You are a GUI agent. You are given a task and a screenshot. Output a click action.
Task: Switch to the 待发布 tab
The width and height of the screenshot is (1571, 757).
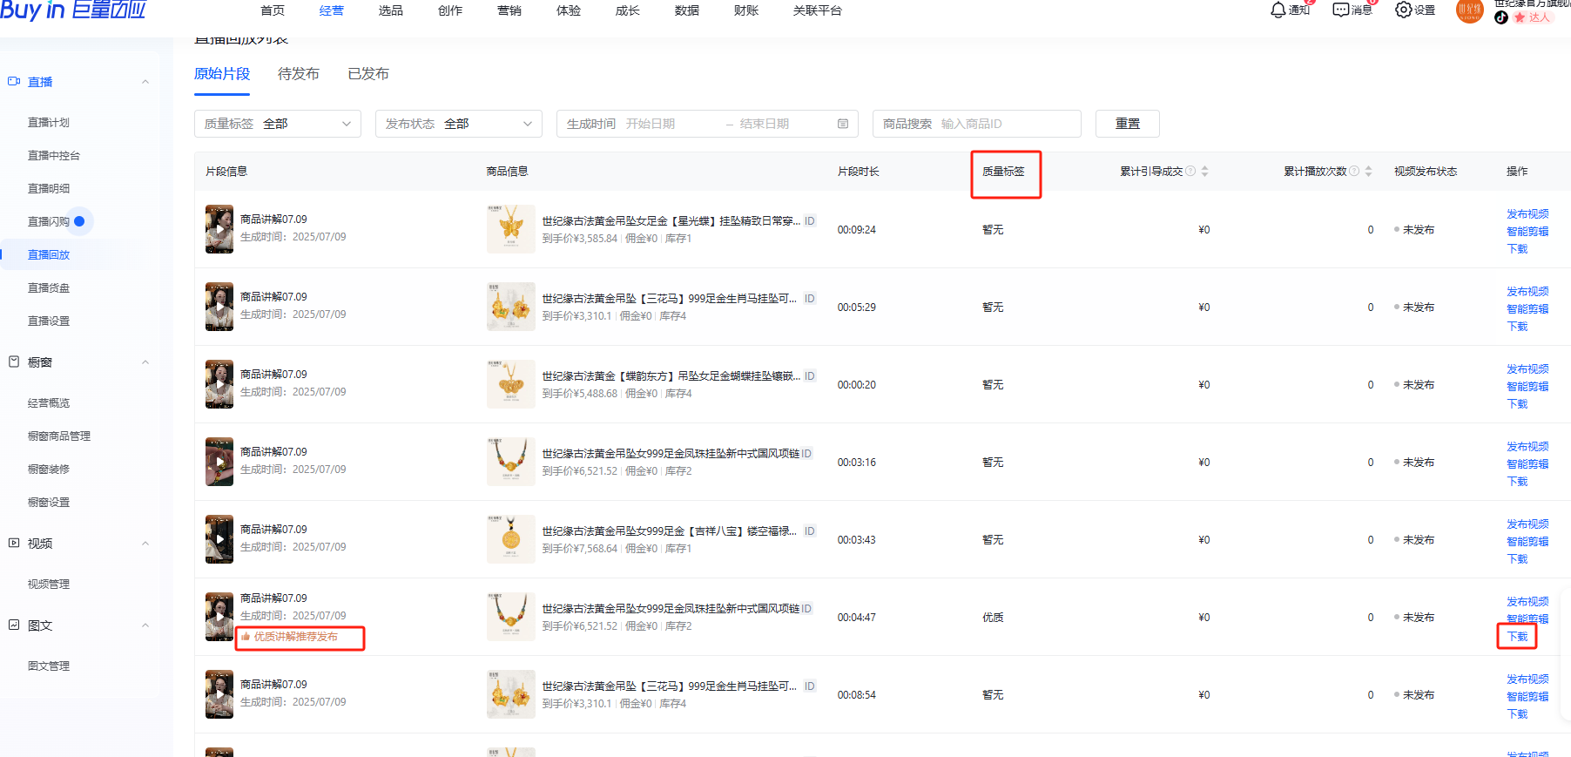[x=298, y=74]
